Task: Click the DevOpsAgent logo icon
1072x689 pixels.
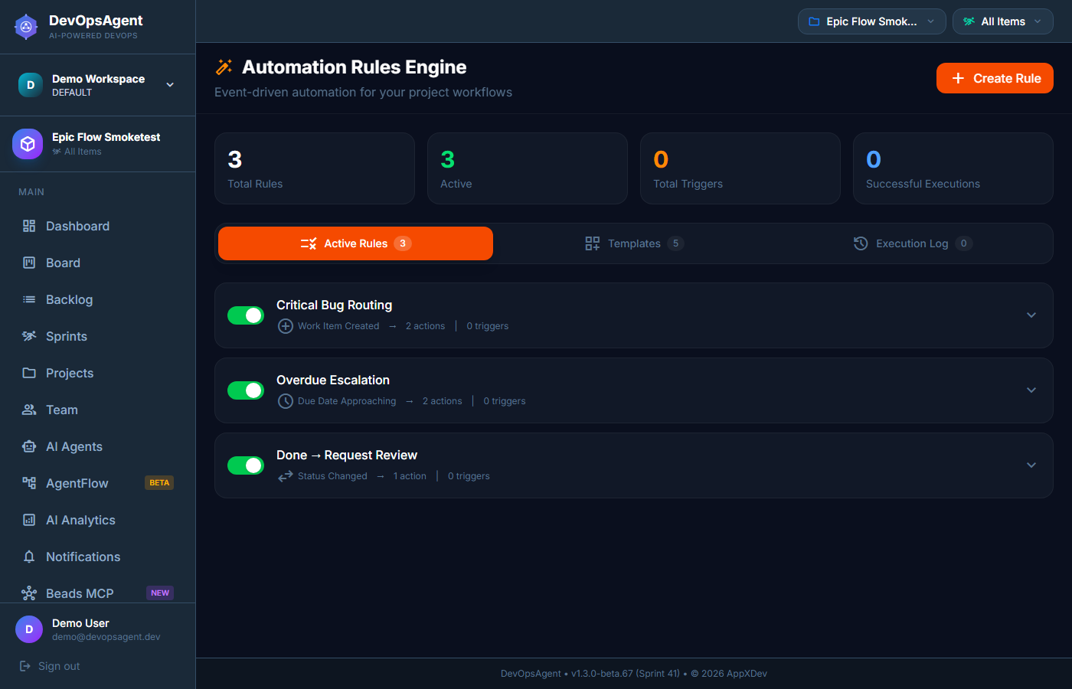Action: (x=26, y=27)
